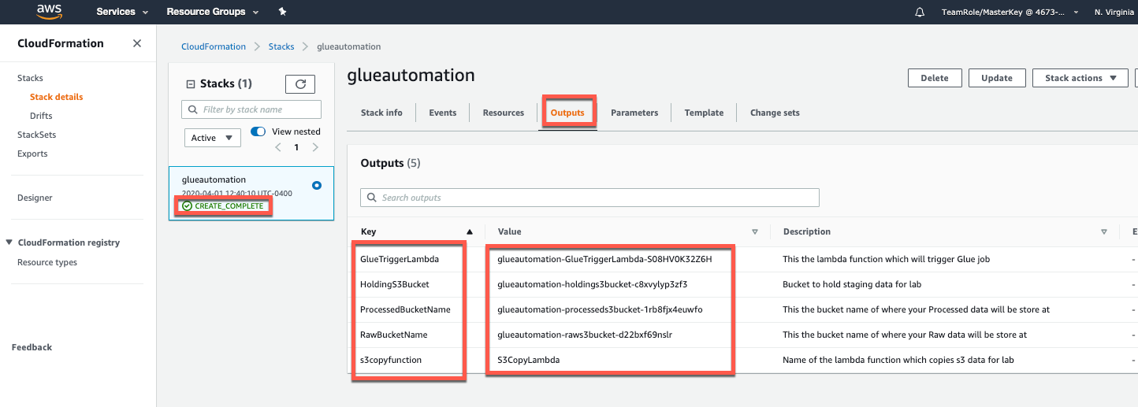Click the CREATE_COMPLETE status check icon
Viewport: 1138px width, 407px height.
pyautogui.click(x=187, y=205)
